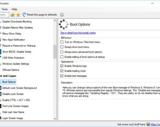Image resolution: width=160 pixels, height=127 pixels.
Task: Click the Boot and Logon category header
Action: pyautogui.click(x=8, y=76)
